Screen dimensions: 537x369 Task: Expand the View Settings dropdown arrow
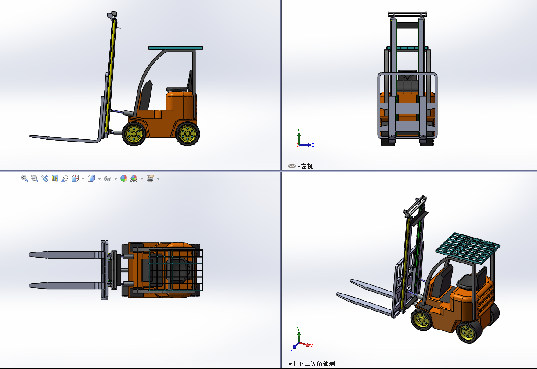(x=158, y=179)
